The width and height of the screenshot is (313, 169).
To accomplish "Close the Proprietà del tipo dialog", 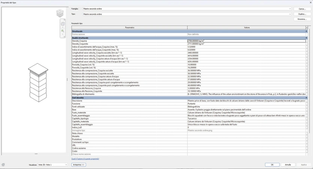I will [311, 3].
